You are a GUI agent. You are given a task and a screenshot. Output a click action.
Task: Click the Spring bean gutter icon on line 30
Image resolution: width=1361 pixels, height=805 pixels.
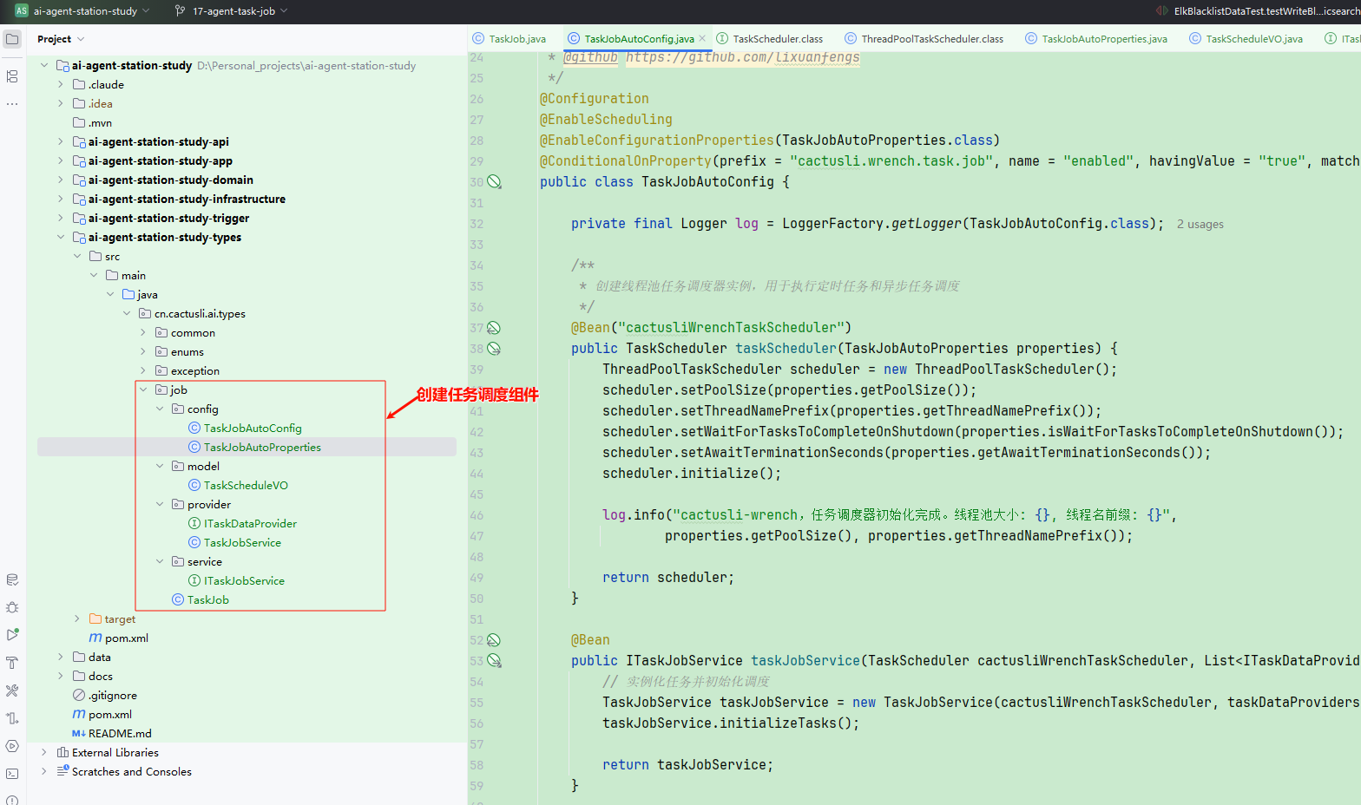pos(494,182)
